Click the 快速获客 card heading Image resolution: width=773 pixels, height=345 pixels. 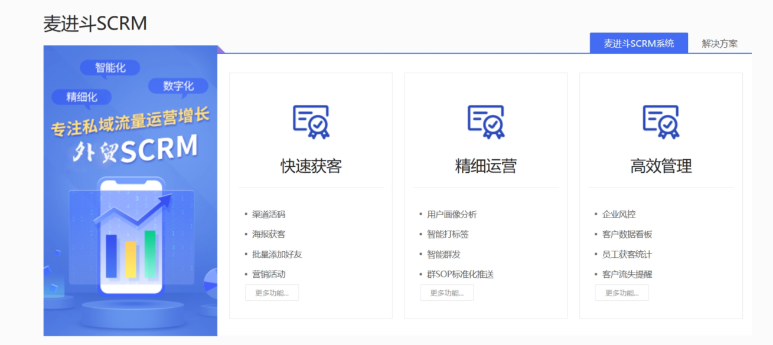(x=311, y=166)
